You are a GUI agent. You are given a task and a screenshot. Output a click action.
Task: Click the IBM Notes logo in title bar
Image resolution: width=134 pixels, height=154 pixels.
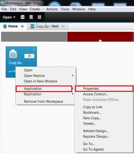click(2, 3)
